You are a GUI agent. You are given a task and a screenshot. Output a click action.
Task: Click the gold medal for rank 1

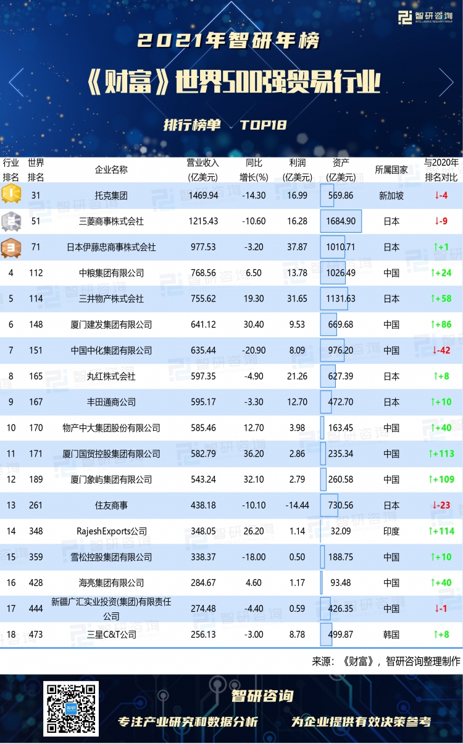click(x=11, y=195)
